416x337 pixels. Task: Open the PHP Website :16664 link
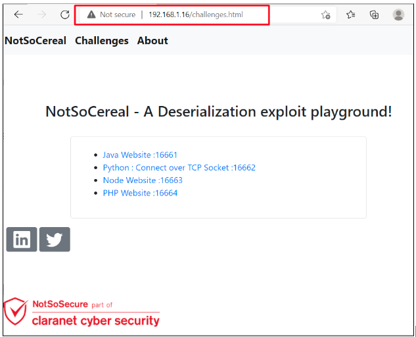point(140,193)
